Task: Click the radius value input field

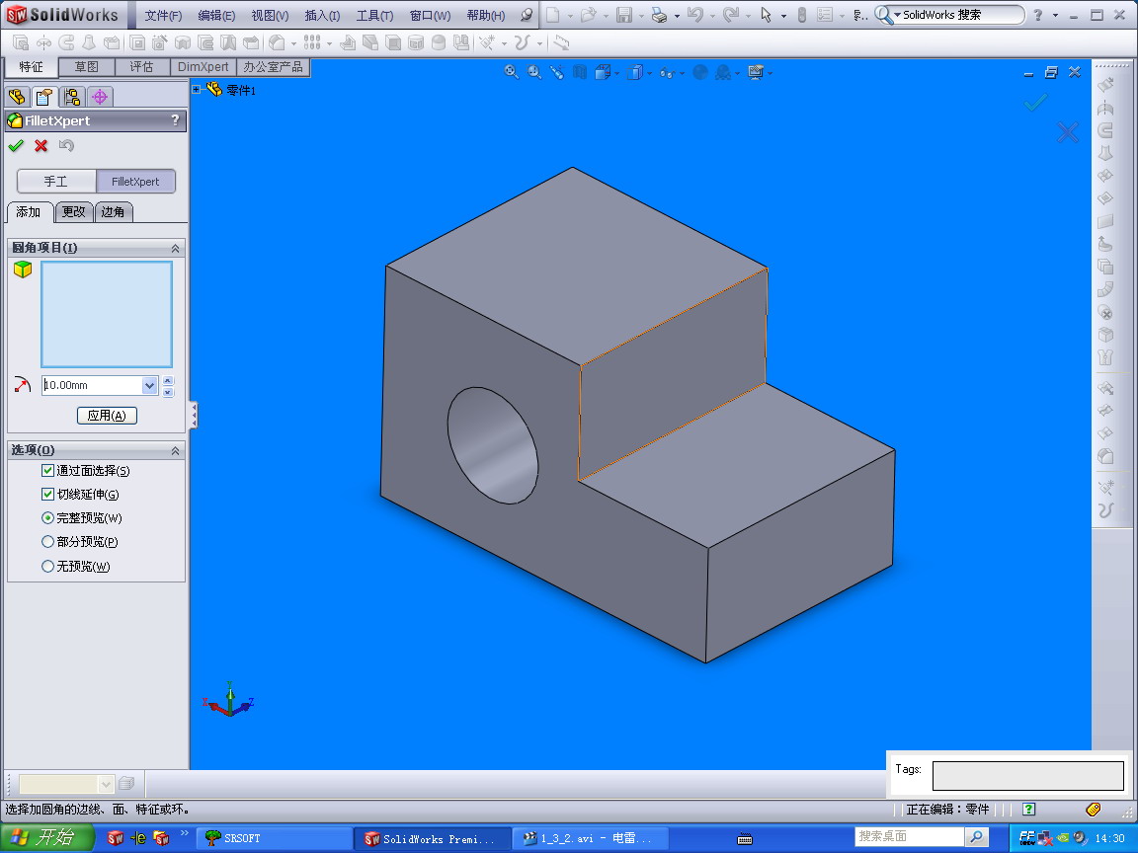Action: coord(92,385)
